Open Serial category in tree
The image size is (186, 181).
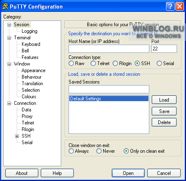[x=27, y=143]
